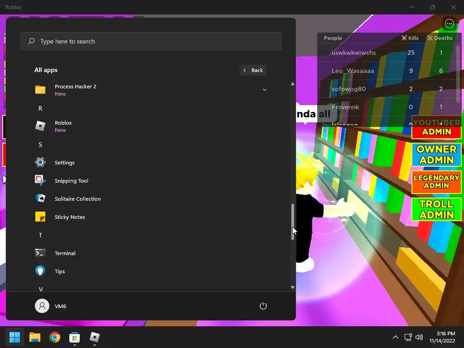Image resolution: width=464 pixels, height=348 pixels.
Task: Open the clock and date in taskbar
Action: click(x=442, y=337)
